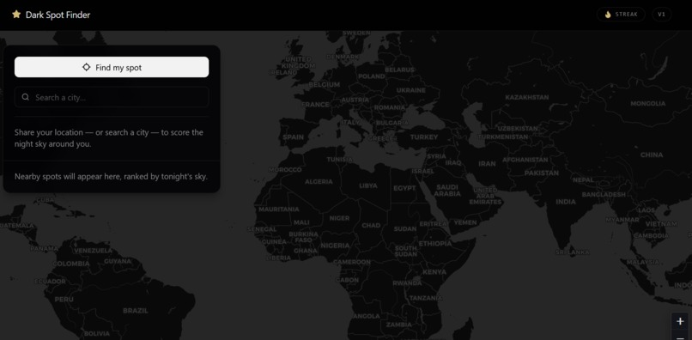
Task: Select the Mali label
Action: coord(301,222)
